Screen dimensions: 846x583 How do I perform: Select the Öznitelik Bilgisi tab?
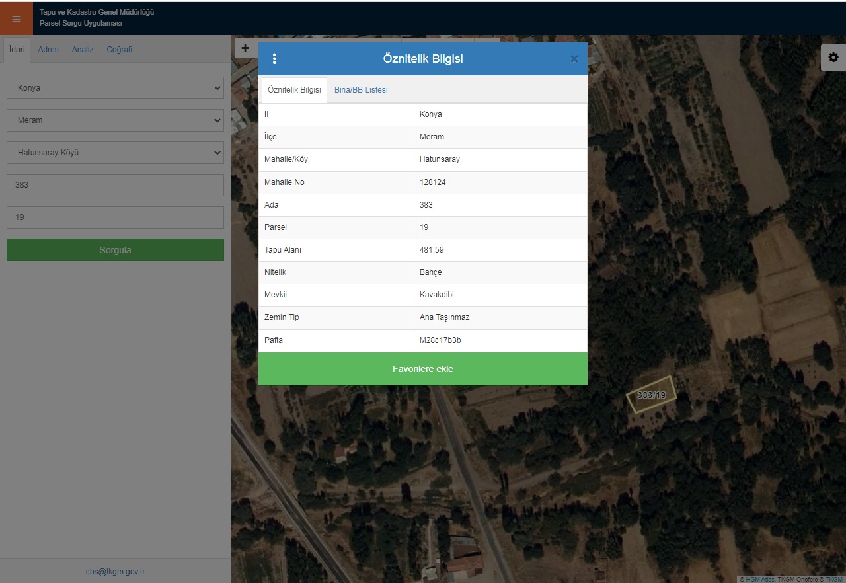pyautogui.click(x=294, y=90)
